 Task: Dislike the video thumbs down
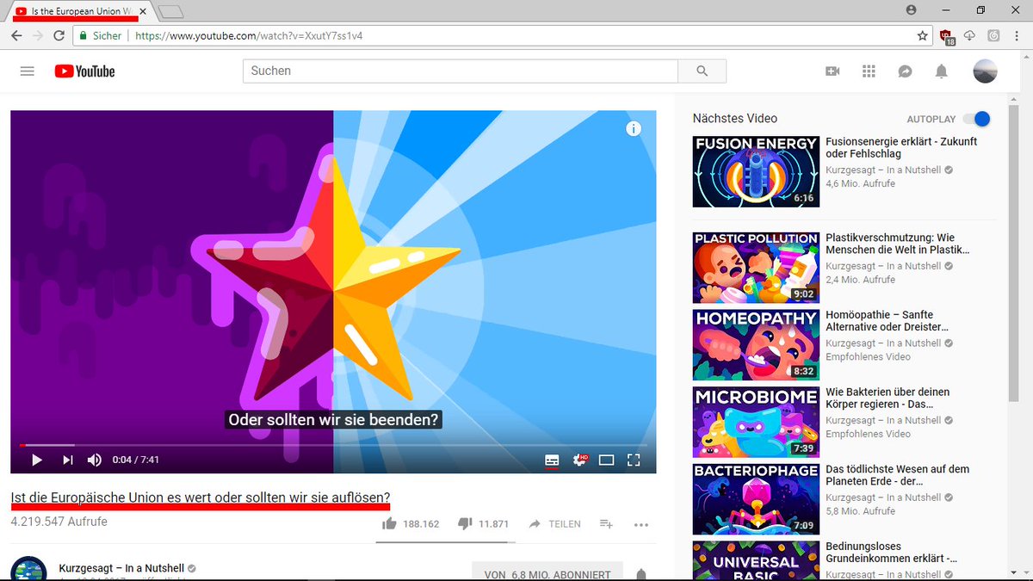(466, 523)
